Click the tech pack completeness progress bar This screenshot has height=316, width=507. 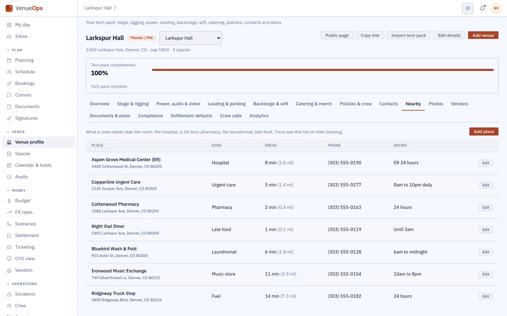(x=323, y=70)
